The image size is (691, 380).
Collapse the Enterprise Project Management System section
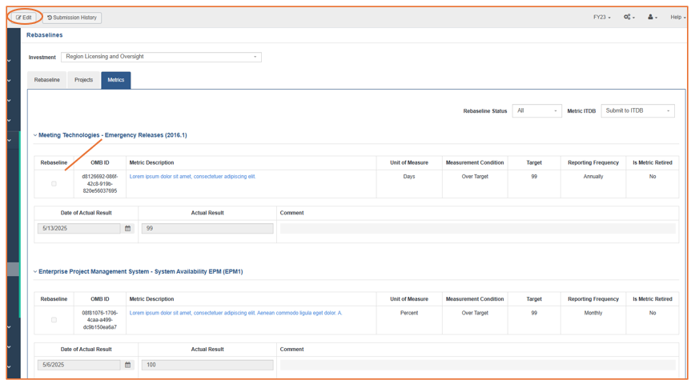click(36, 272)
